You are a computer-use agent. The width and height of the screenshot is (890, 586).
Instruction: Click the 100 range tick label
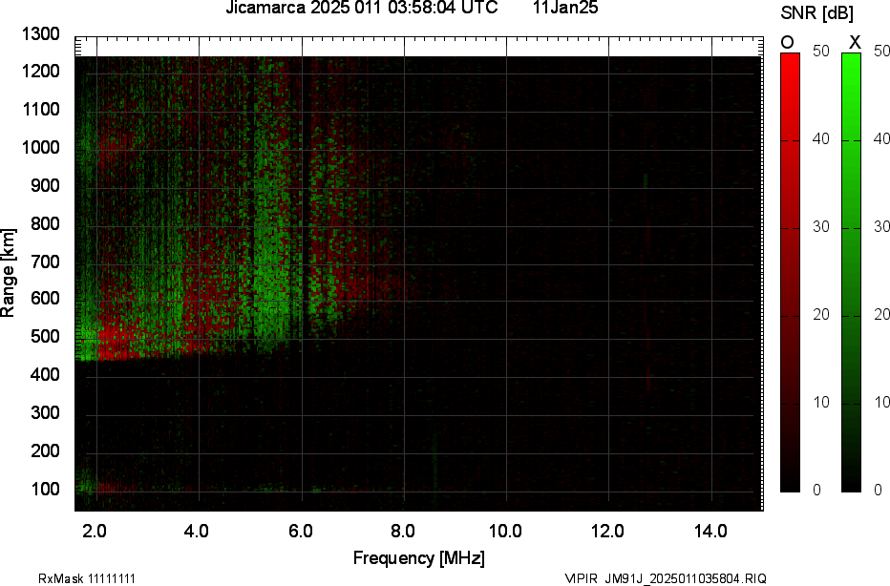[x=45, y=489]
